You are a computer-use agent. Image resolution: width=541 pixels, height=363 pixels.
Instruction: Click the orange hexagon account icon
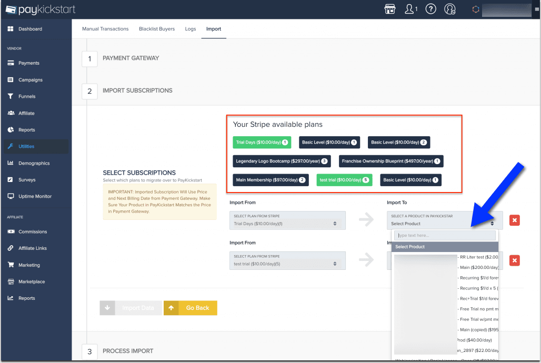pos(475,9)
